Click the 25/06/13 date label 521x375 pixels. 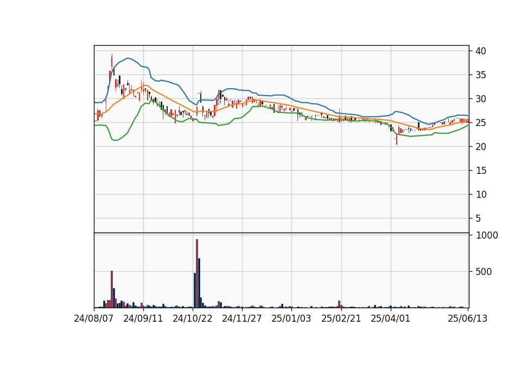pyautogui.click(x=468, y=318)
